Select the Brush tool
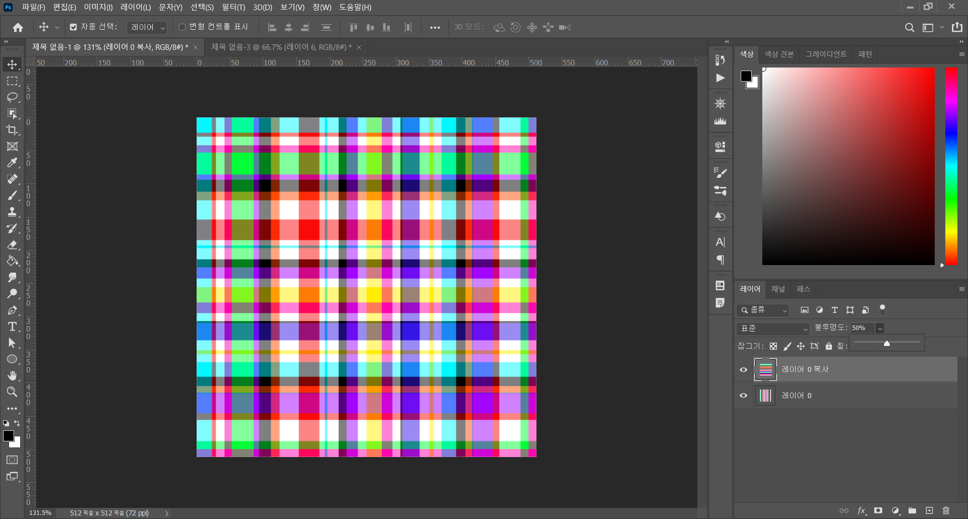Viewport: 968px width, 519px height. coord(12,196)
